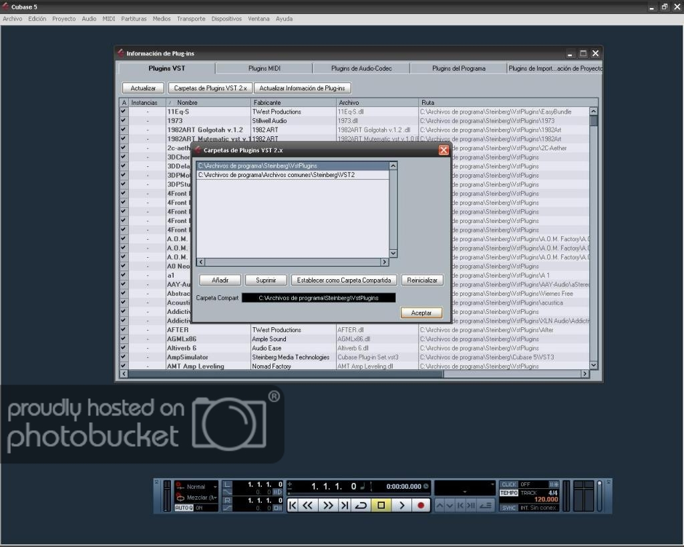Click Establecer como Carpeta Compartida

[x=344, y=280]
